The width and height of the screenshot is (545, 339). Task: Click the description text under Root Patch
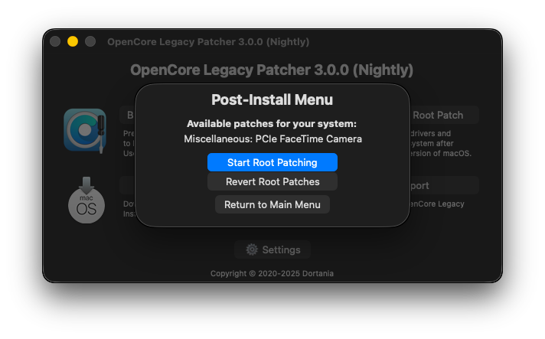point(444,143)
